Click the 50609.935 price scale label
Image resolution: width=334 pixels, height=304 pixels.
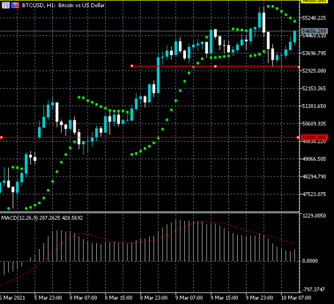pyautogui.click(x=314, y=124)
